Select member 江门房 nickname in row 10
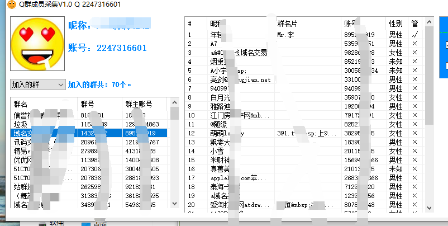Screen dimensions: 448x226 pos(240,115)
